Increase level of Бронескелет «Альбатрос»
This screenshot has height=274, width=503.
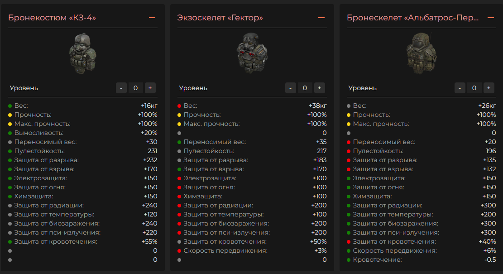(x=489, y=88)
